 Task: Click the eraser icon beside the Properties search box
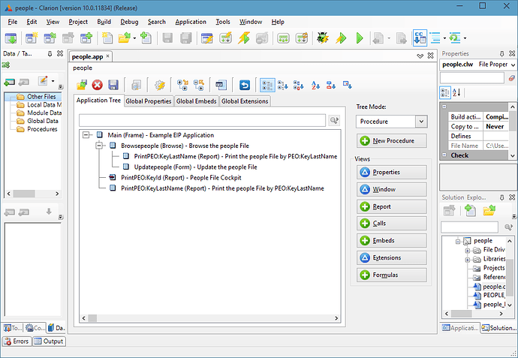click(x=511, y=78)
